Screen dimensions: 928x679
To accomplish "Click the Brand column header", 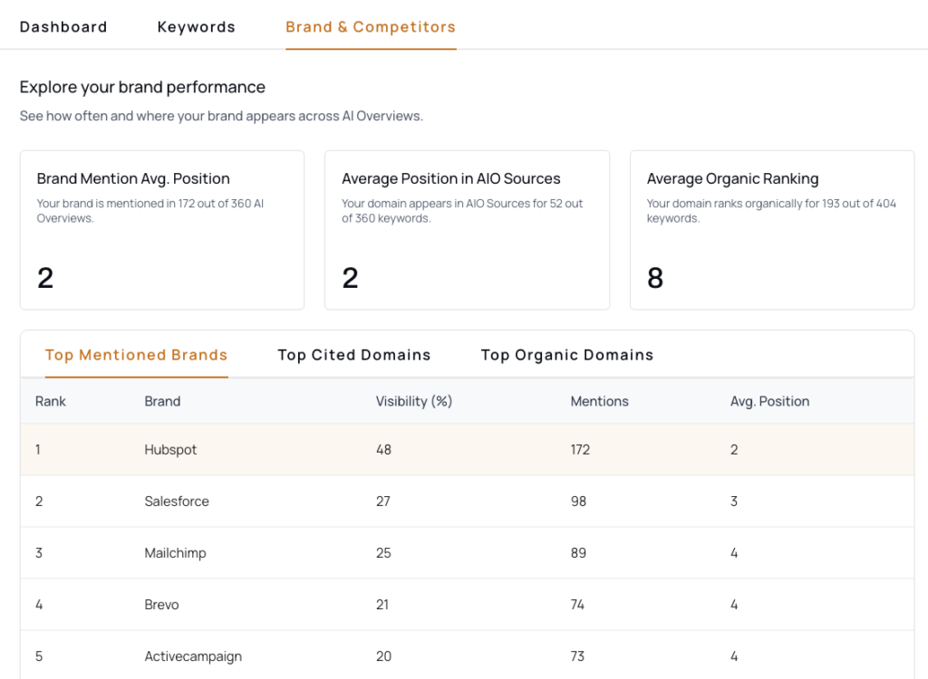I will coord(162,401).
